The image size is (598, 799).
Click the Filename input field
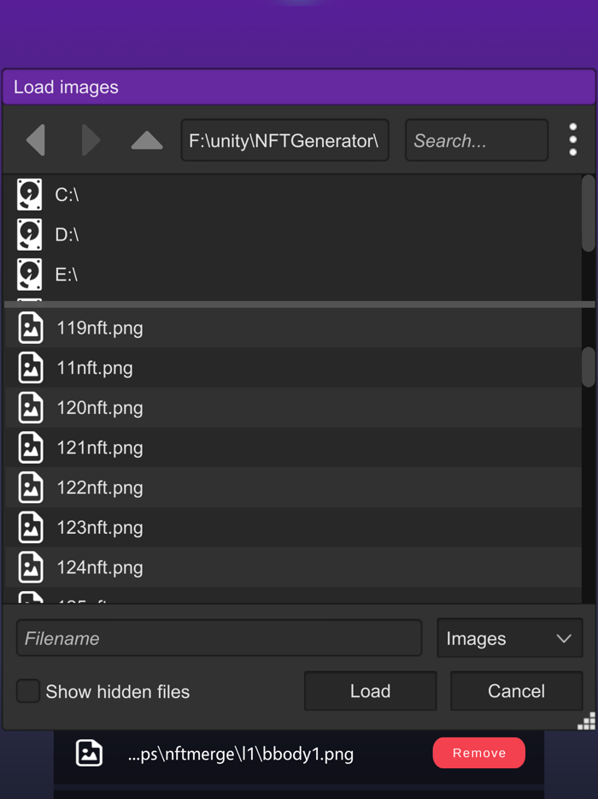(219, 637)
